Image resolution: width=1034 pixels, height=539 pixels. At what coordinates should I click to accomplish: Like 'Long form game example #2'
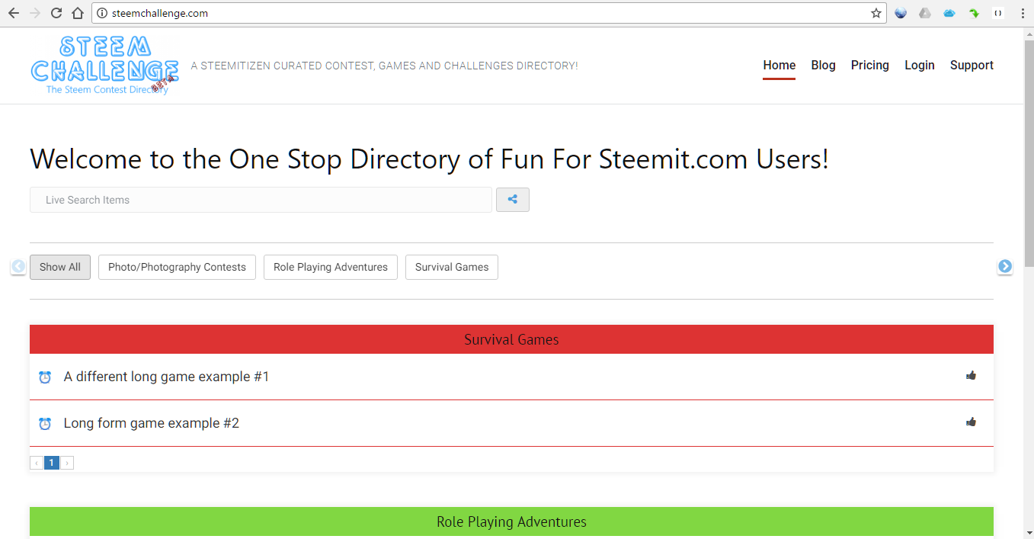[x=971, y=422]
